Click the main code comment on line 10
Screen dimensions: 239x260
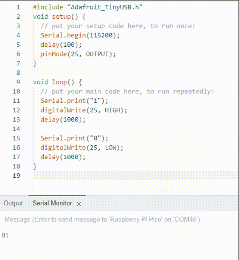(x=127, y=92)
